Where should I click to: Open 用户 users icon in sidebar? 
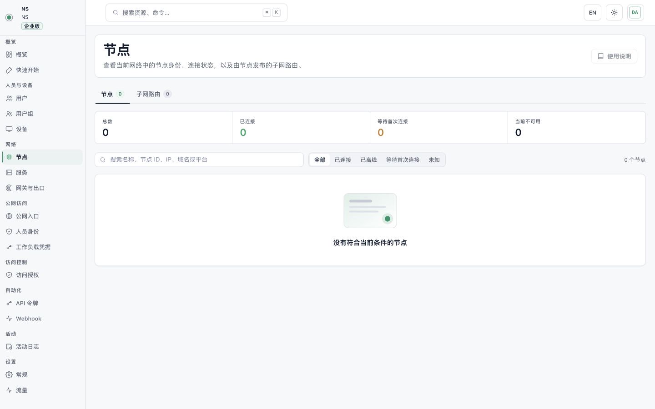tap(9, 98)
